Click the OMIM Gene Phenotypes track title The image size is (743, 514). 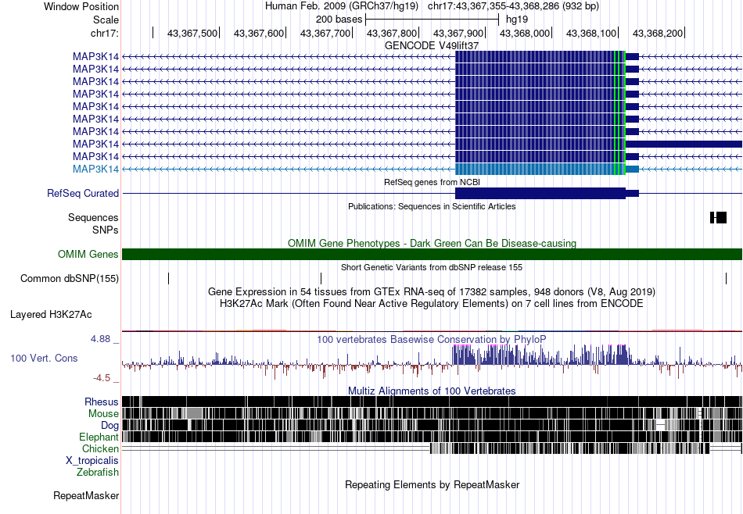(x=433, y=243)
